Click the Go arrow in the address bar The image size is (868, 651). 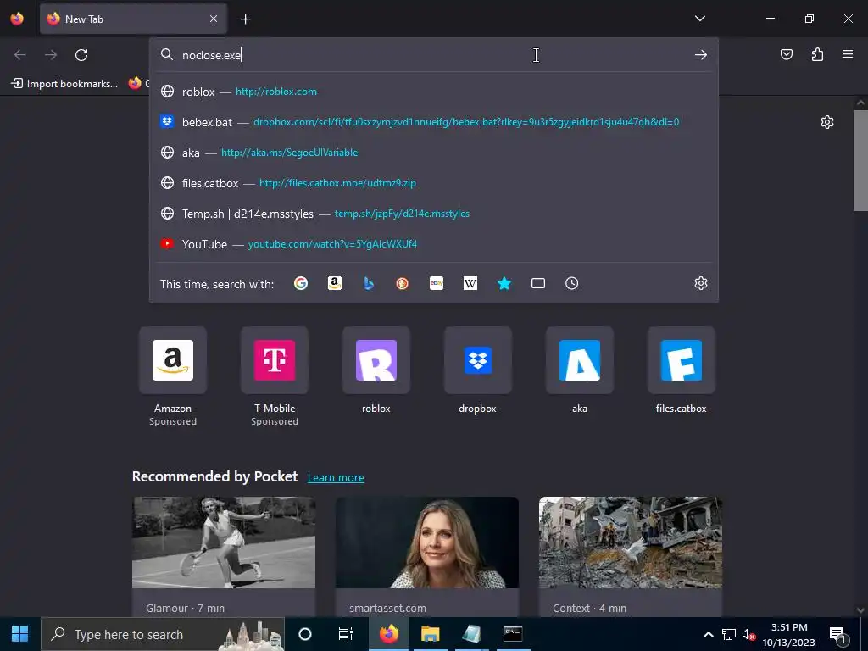(701, 55)
